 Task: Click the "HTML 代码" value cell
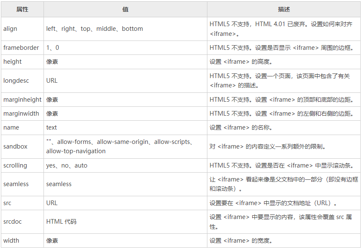[x=61, y=222]
